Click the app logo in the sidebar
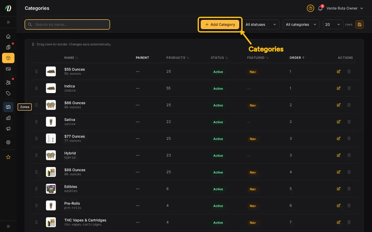 click(x=8, y=8)
